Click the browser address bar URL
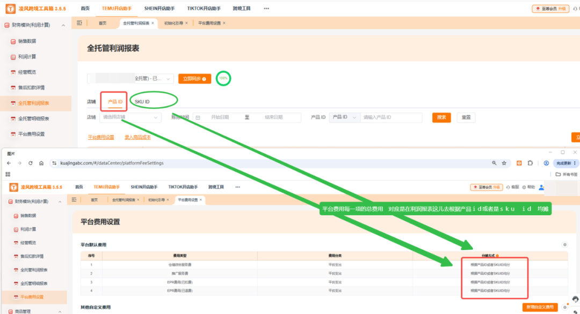The image size is (580, 314). [112, 163]
